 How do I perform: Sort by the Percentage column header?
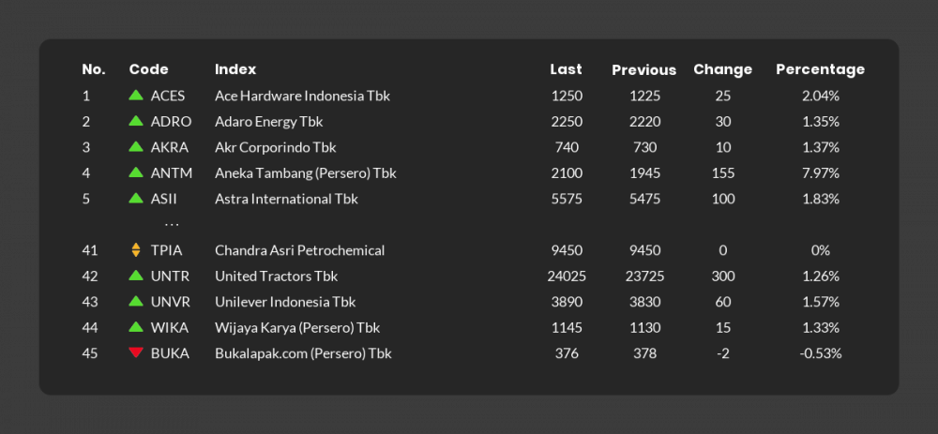click(x=820, y=69)
